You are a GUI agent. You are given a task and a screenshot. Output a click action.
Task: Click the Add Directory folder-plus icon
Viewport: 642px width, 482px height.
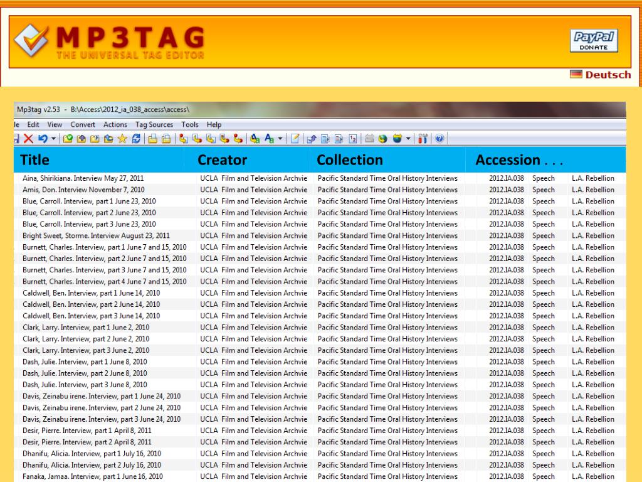(81, 139)
